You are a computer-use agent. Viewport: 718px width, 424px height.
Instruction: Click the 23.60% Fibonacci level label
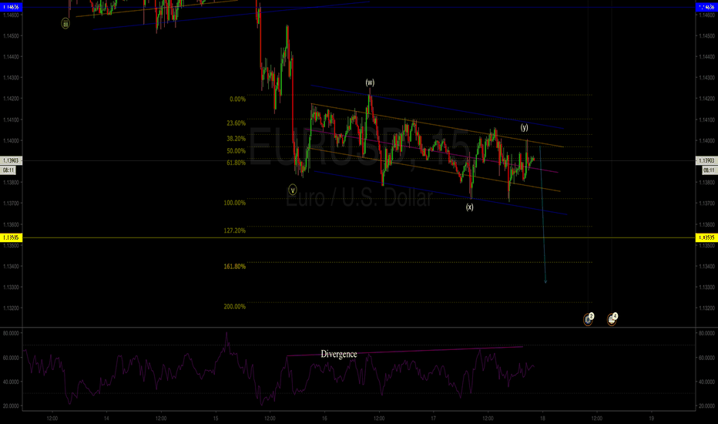(x=237, y=123)
